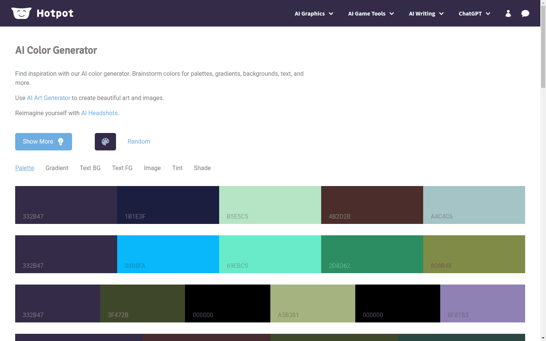
Task: Switch to the Gradient tab
Action: (56, 168)
